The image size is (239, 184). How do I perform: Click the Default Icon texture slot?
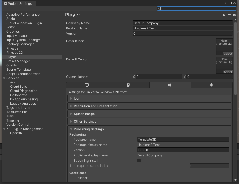[x=224, y=47]
